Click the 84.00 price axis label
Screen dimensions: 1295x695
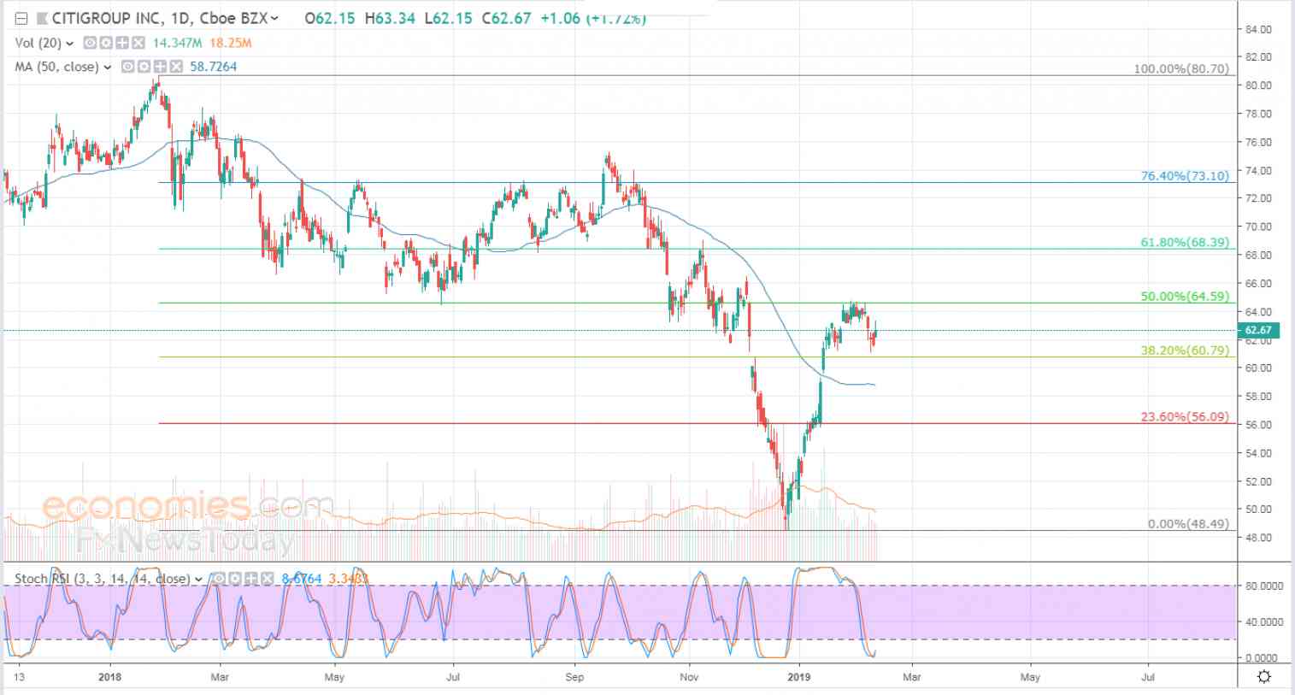click(1258, 29)
